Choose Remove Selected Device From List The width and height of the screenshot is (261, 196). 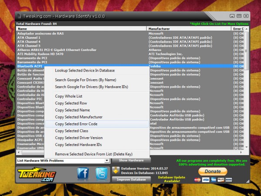click(97, 154)
